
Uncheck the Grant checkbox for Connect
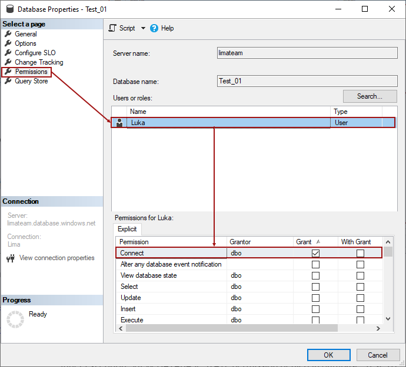coord(316,253)
